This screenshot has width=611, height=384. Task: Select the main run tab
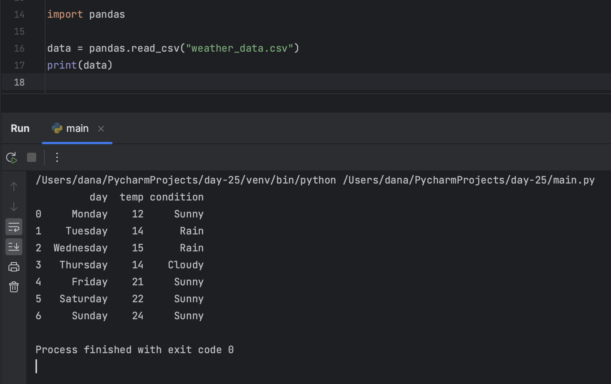point(77,128)
